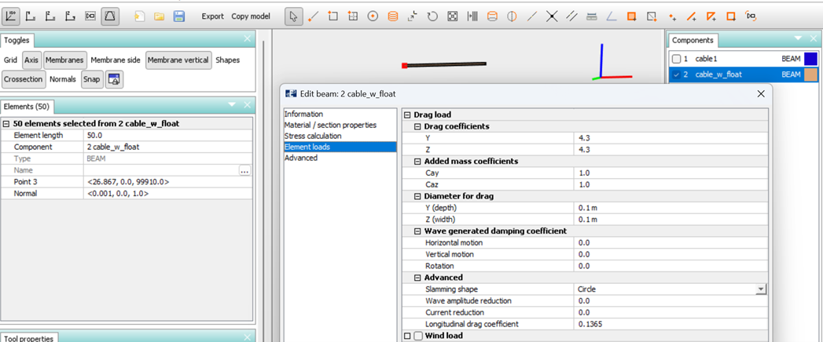The image size is (823, 342).
Task: Check the cable1 component checkbox
Action: pyautogui.click(x=677, y=59)
